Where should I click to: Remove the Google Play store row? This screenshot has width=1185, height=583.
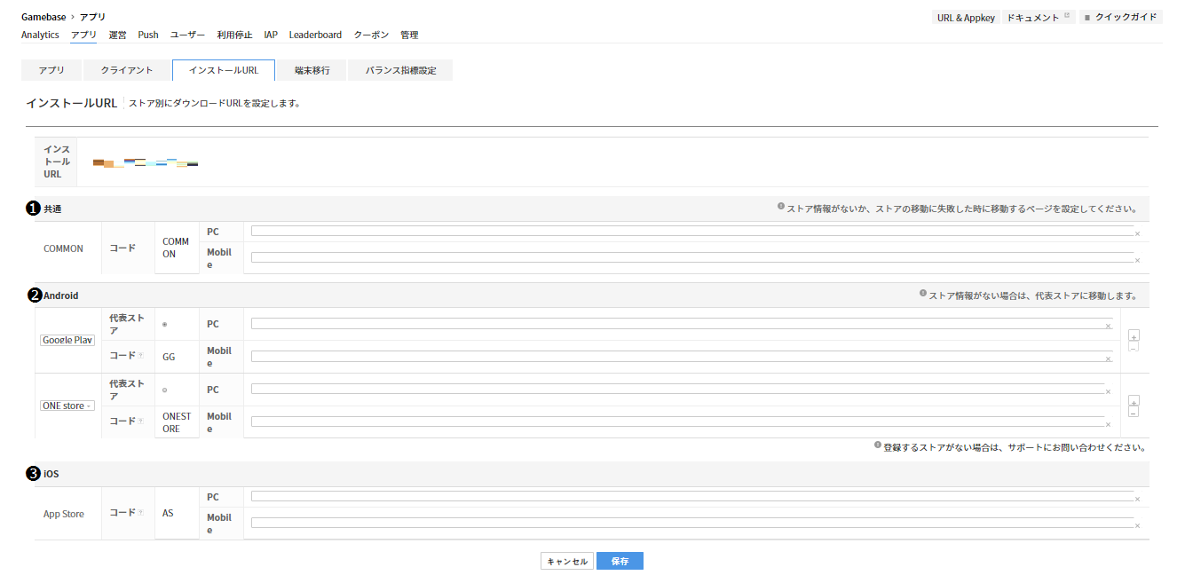(1134, 347)
